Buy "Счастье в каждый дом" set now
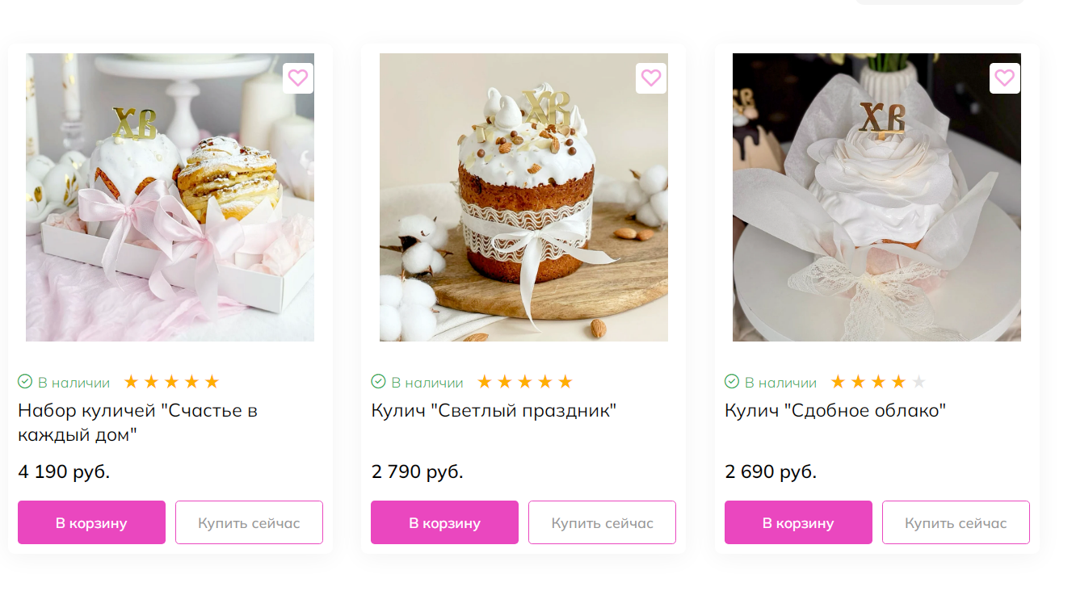The image size is (1072, 612). tap(249, 522)
